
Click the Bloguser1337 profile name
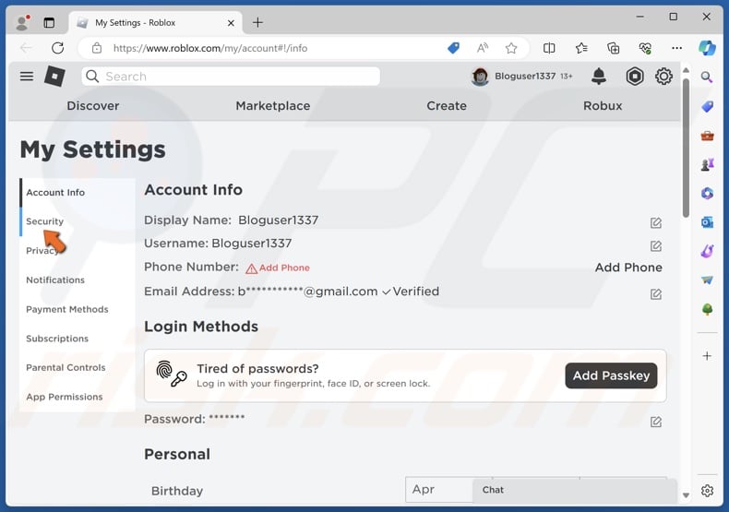525,77
